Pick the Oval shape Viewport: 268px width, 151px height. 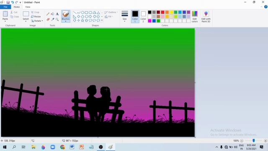click(82, 13)
